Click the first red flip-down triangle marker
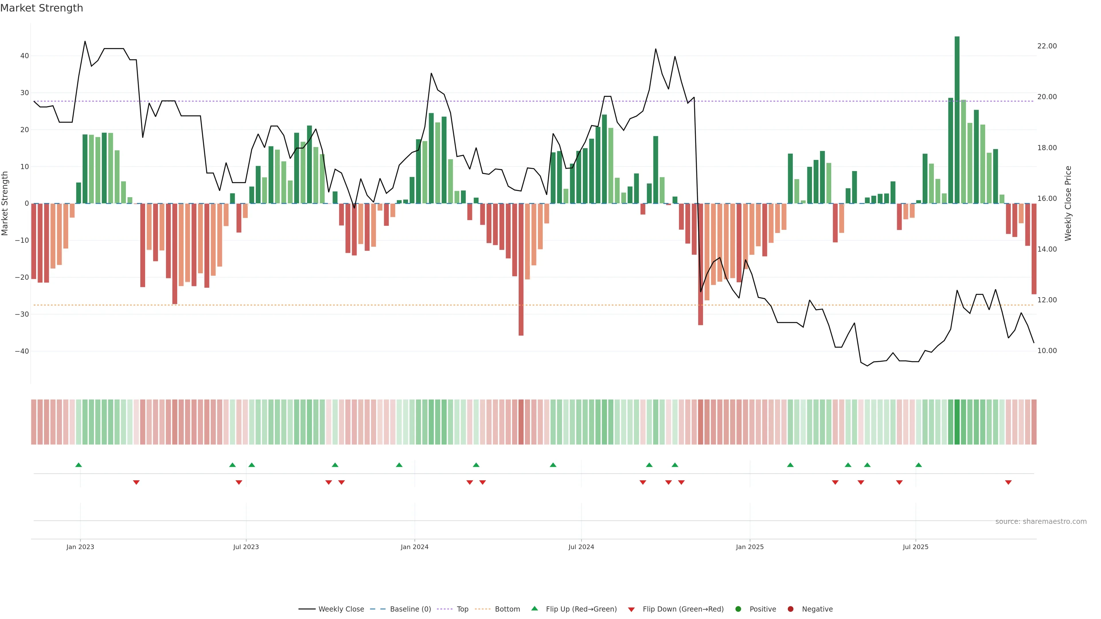 tap(136, 482)
